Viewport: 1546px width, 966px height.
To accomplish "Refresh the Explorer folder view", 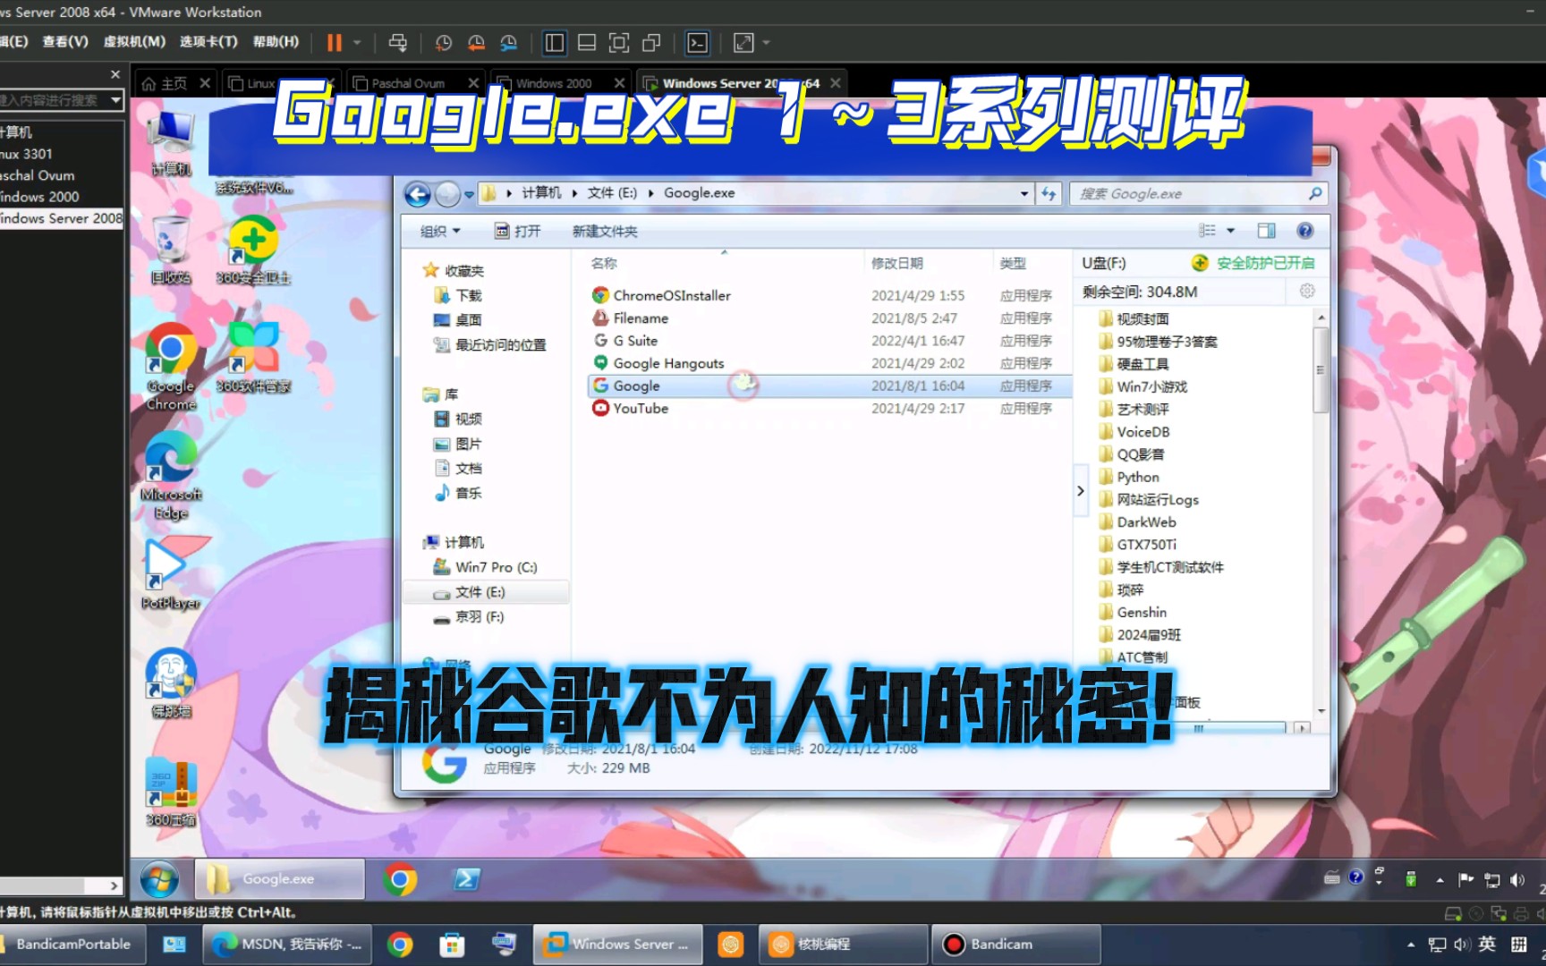I will click(1049, 193).
